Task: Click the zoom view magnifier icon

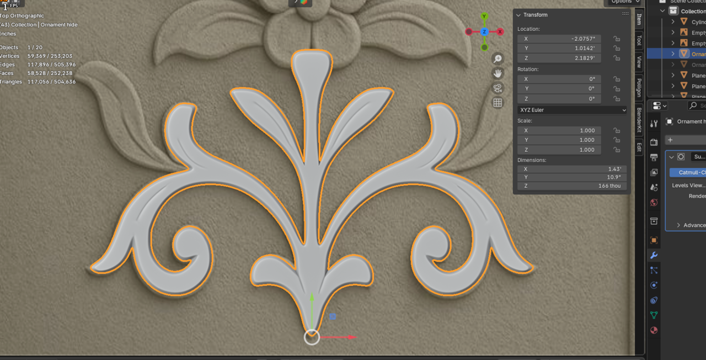Action: 498,59
